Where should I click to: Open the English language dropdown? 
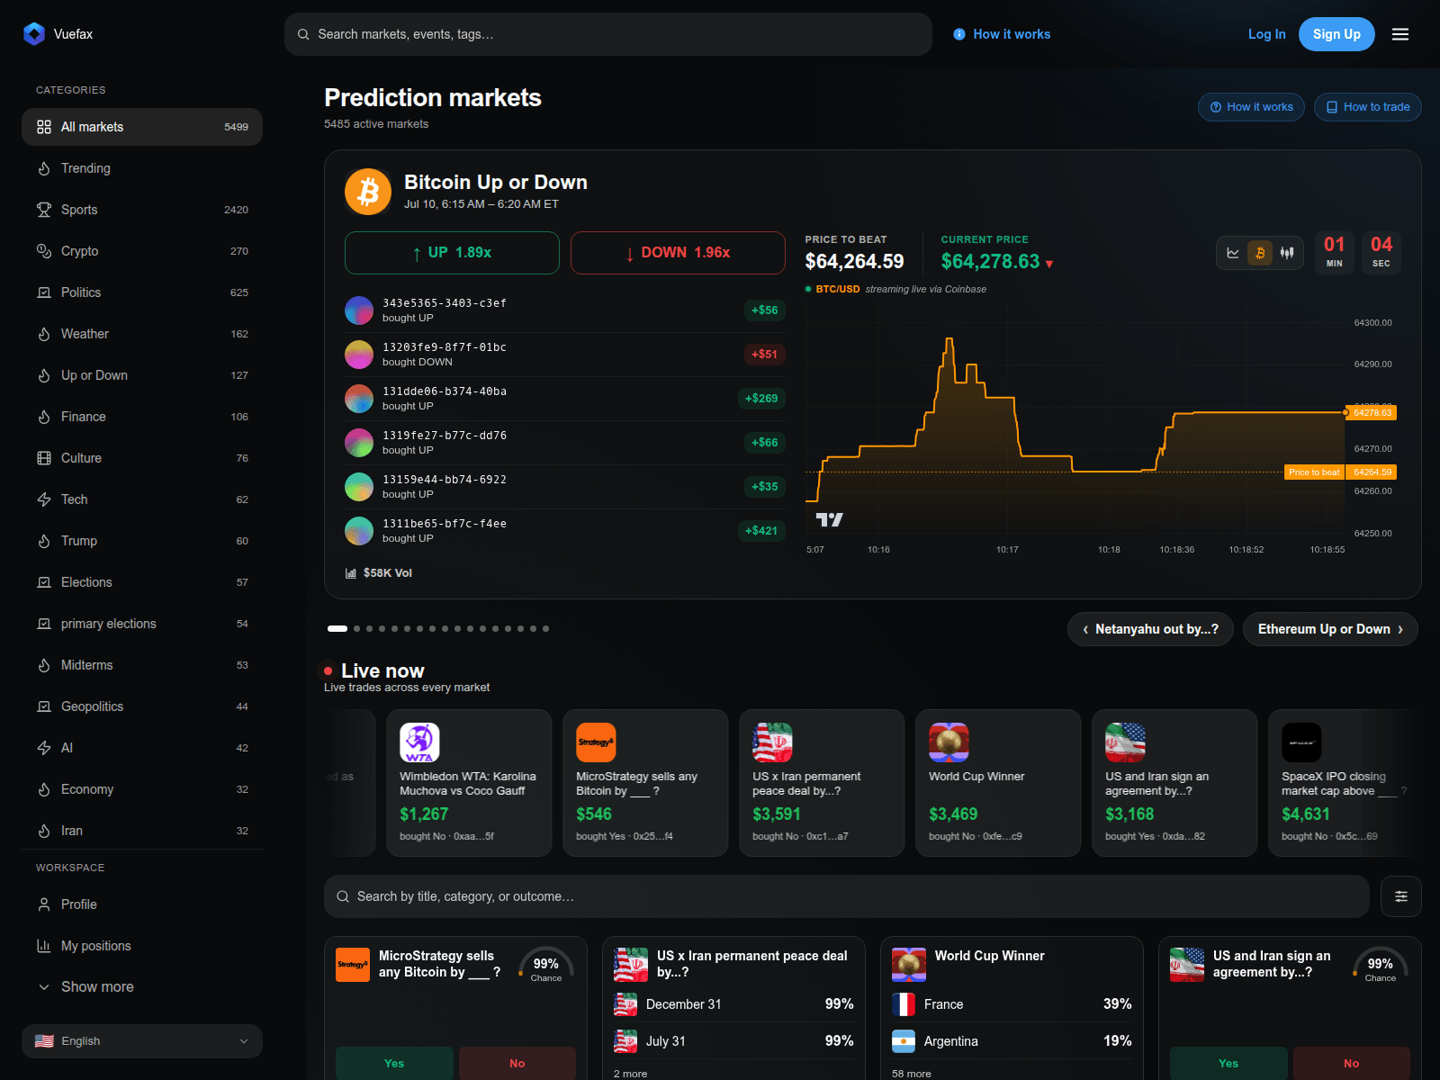[142, 1041]
